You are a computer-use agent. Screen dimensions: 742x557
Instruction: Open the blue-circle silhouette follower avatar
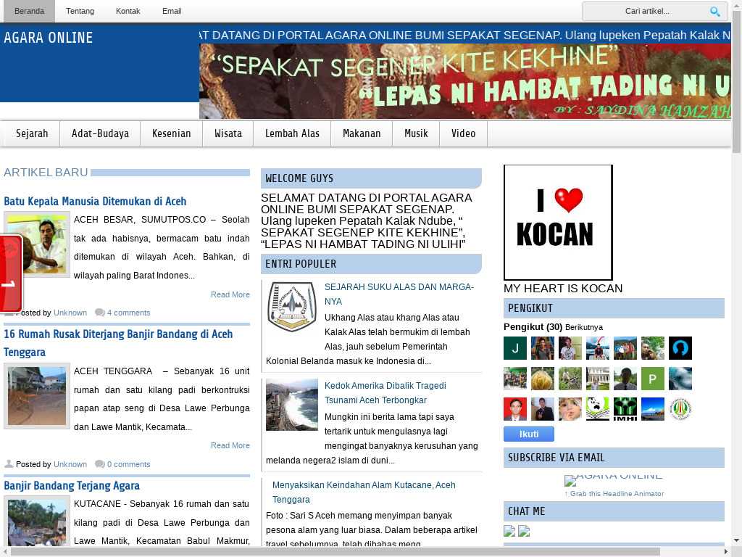pos(680,348)
